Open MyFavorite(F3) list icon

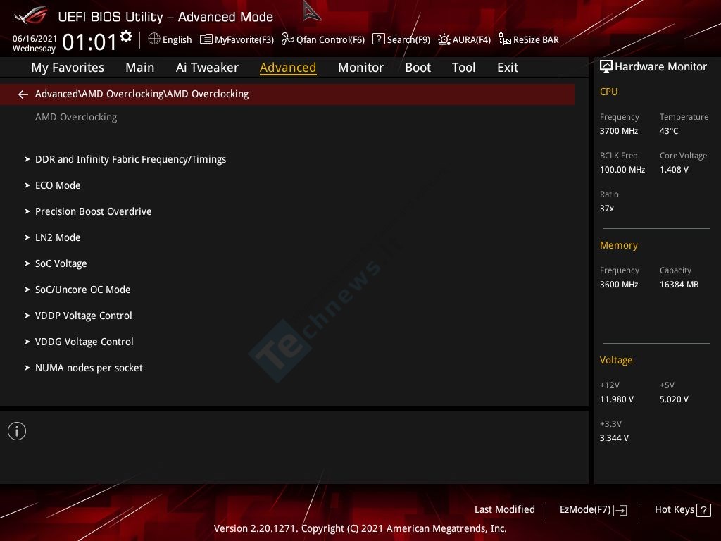point(206,39)
